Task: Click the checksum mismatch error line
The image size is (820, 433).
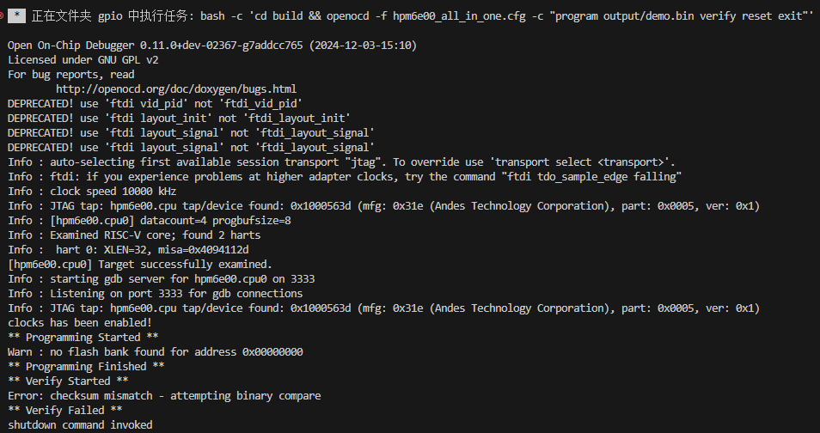Action: 164,395
